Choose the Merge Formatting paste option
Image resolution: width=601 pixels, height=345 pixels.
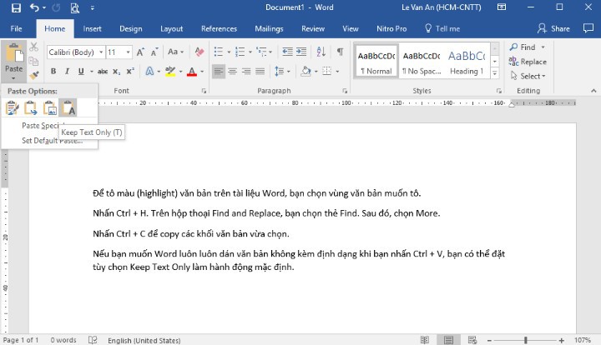31,107
